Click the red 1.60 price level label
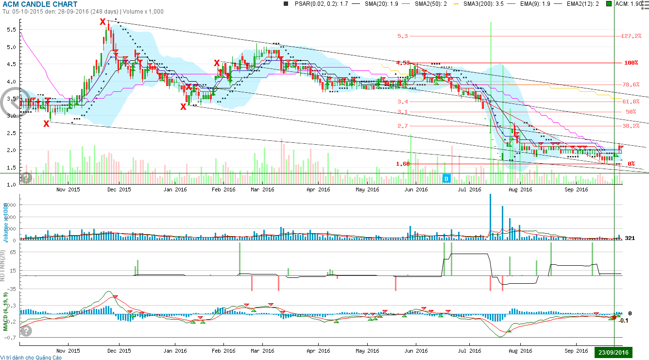The image size is (649, 360). tap(403, 164)
